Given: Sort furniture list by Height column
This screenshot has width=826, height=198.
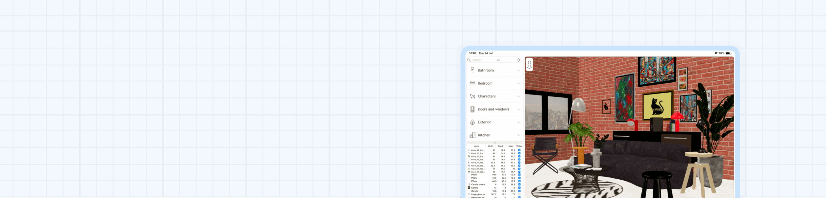Looking at the screenshot, I should 510,146.
